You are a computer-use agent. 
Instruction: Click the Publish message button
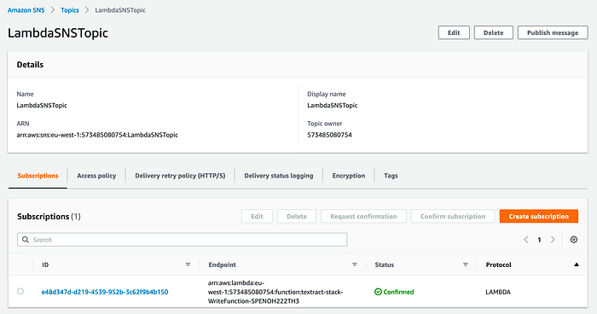553,32
